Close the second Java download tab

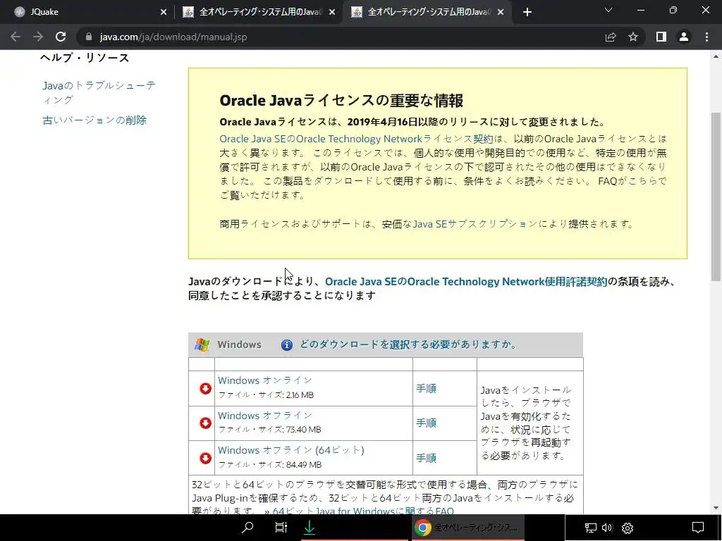[332, 12]
